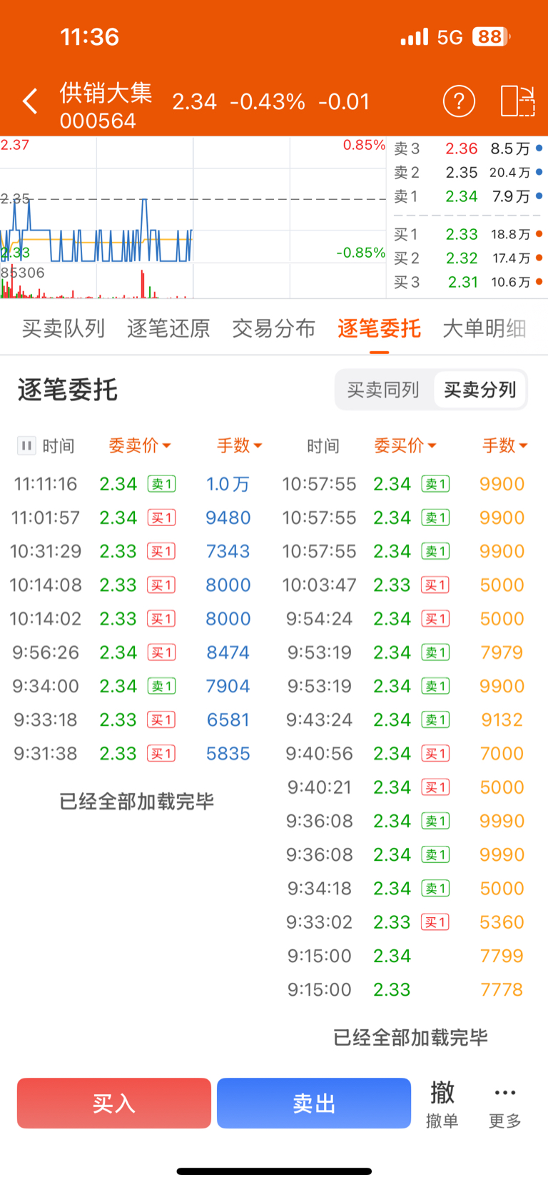Tap the stock name 供销大集
This screenshot has height=1187, width=548.
106,93
